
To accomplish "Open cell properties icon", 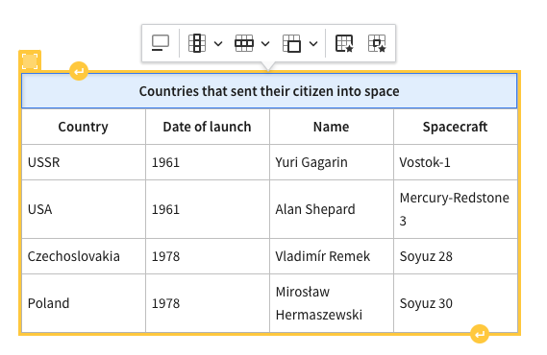I will (x=377, y=43).
